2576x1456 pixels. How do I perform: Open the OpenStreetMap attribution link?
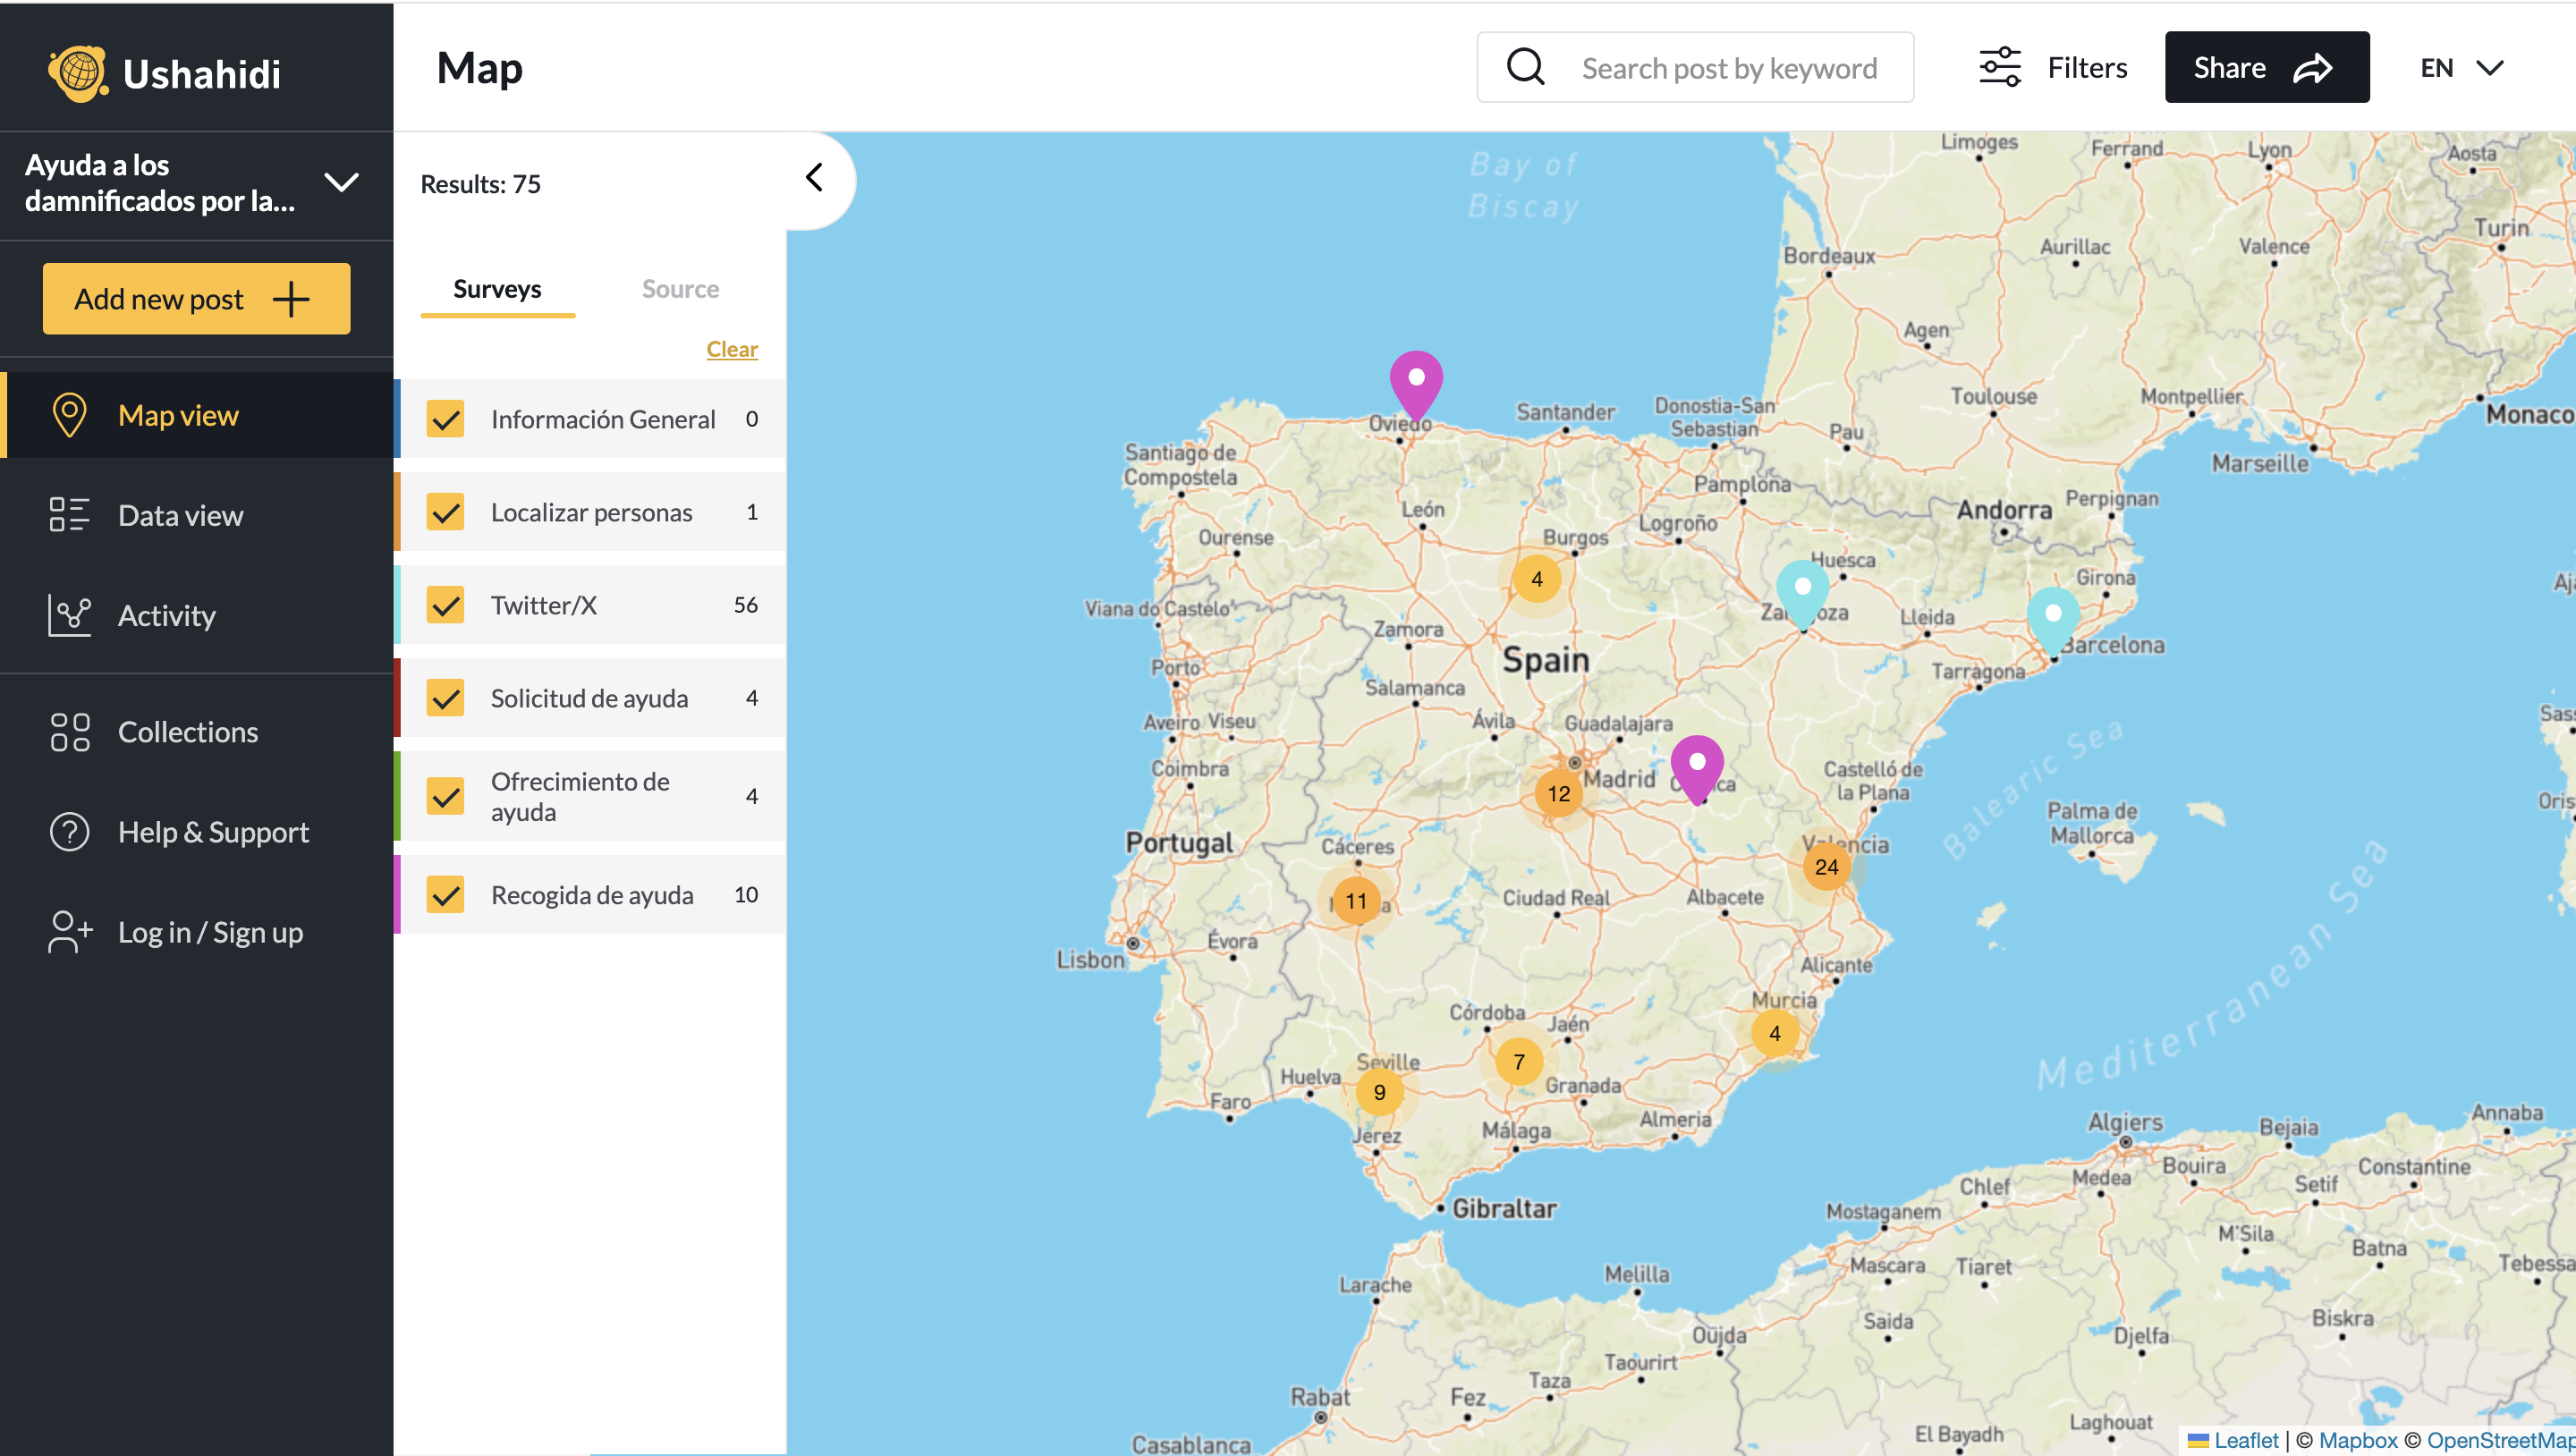(x=2500, y=1440)
